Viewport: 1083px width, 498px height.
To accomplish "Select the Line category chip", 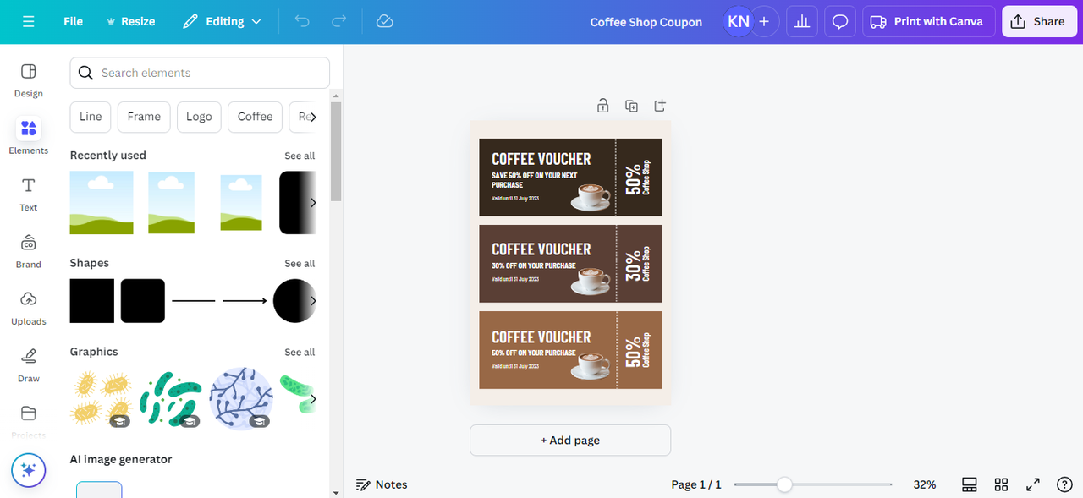I will pos(91,117).
